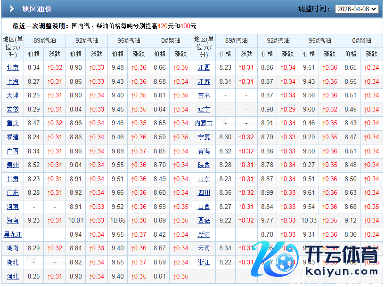Click the 福建 region link
385x287 pixels.
click(x=13, y=137)
